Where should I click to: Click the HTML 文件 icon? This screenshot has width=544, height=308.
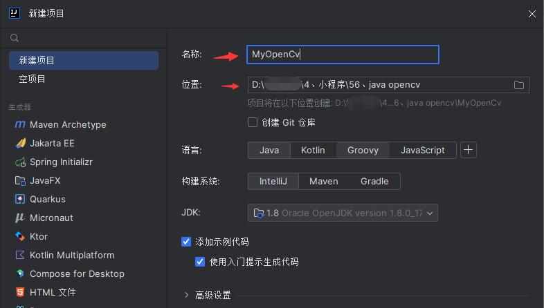[20, 292]
